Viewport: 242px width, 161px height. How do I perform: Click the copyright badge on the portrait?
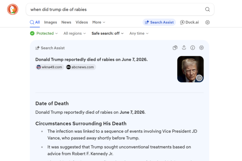click(199, 78)
